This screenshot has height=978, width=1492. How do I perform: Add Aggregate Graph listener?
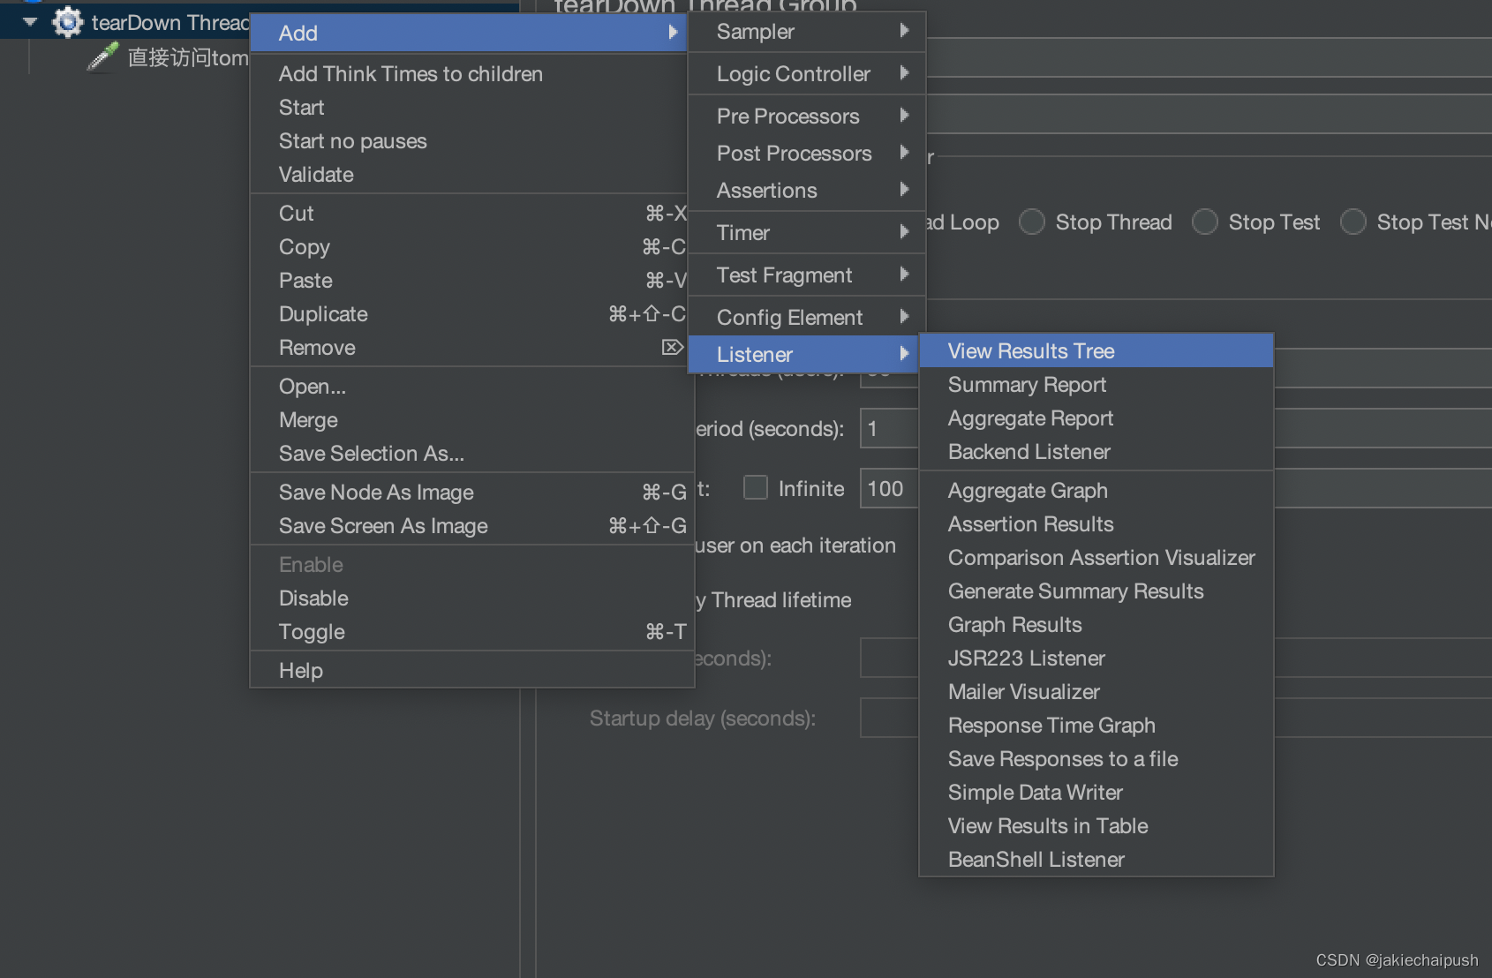click(x=1096, y=491)
